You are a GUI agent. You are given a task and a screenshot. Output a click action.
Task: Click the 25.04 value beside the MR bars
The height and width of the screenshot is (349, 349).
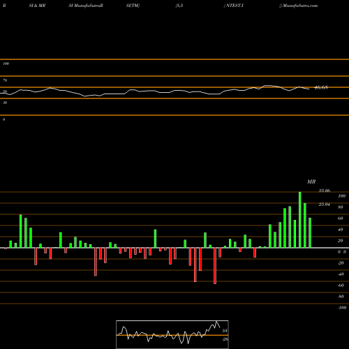click(x=325, y=205)
